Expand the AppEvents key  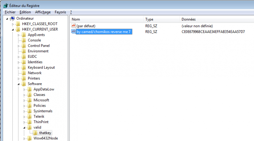point(19,35)
